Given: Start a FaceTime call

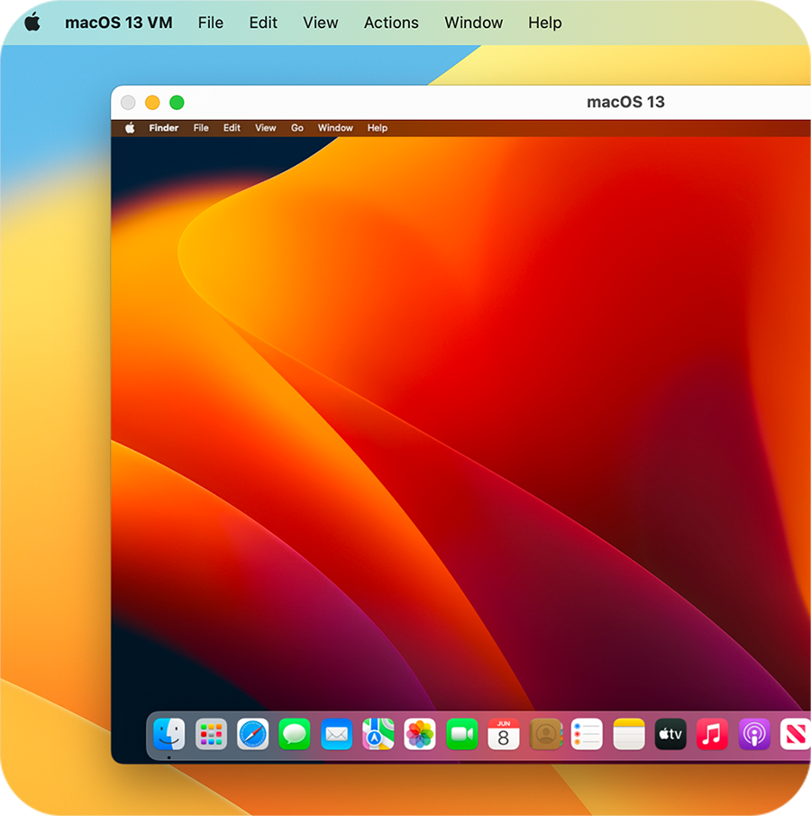Looking at the screenshot, I should coord(461,735).
